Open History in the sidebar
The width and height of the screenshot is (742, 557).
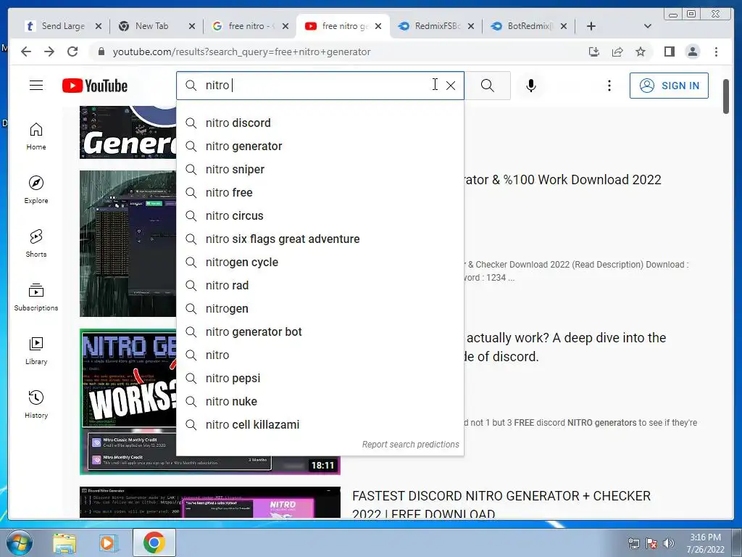click(36, 404)
